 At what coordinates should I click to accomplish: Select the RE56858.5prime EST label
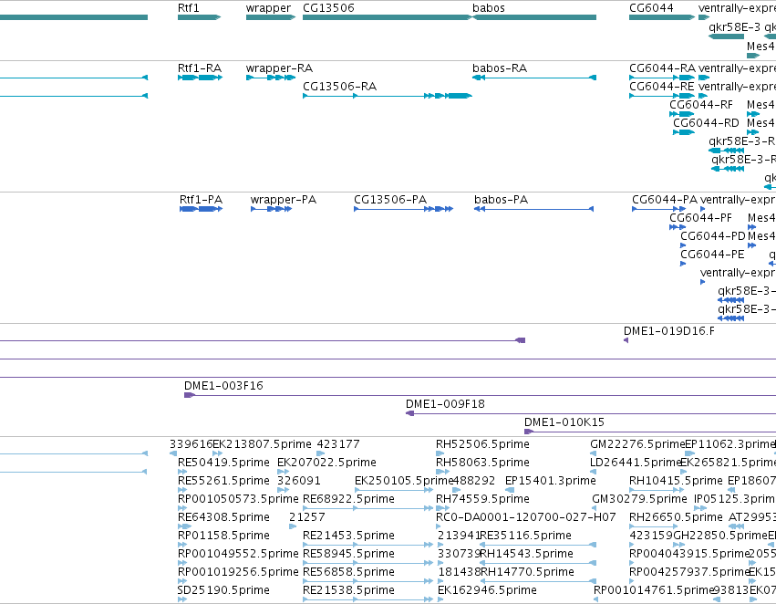[349, 572]
